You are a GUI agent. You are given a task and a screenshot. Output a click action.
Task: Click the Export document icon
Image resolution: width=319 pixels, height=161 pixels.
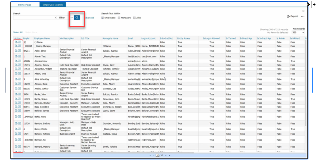[x=288, y=16]
